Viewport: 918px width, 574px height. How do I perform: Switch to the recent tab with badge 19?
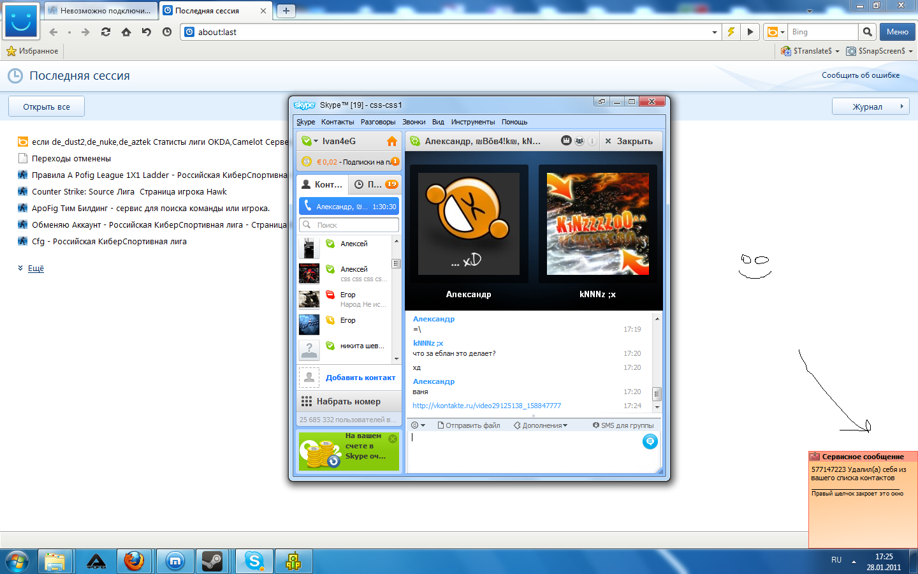pos(376,184)
